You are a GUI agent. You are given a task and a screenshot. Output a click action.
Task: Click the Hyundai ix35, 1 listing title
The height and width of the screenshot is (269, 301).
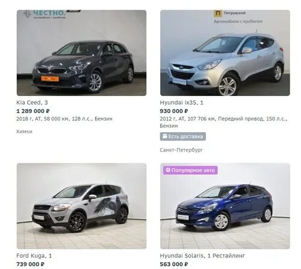click(181, 103)
